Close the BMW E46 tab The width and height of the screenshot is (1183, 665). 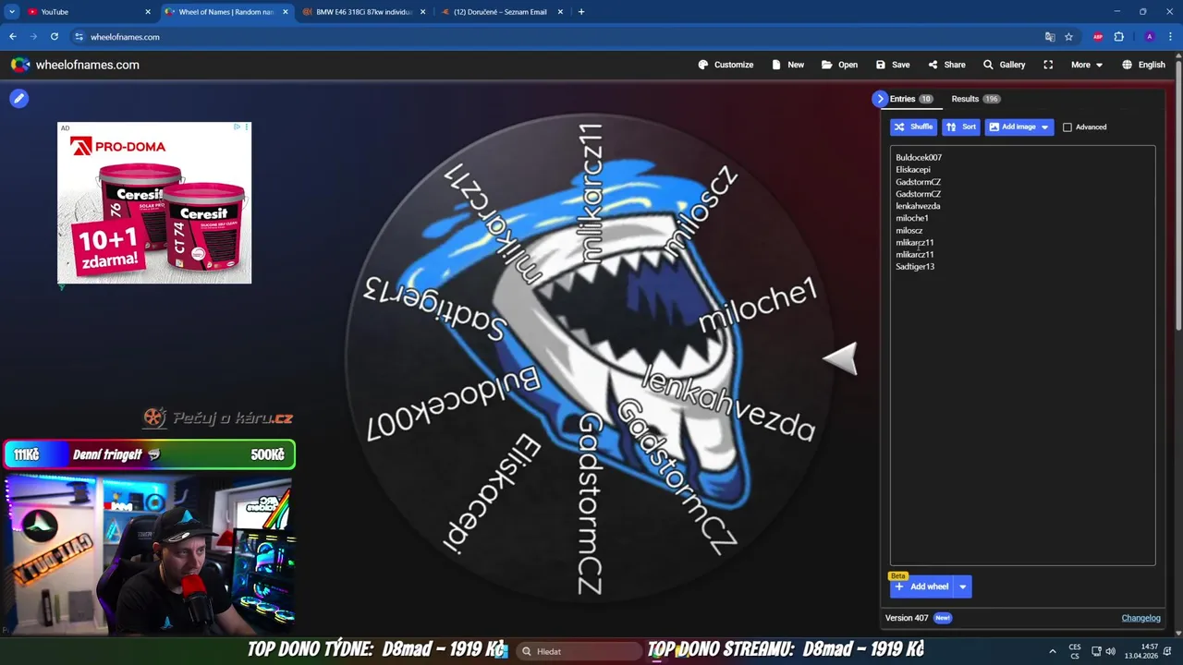[x=423, y=12]
